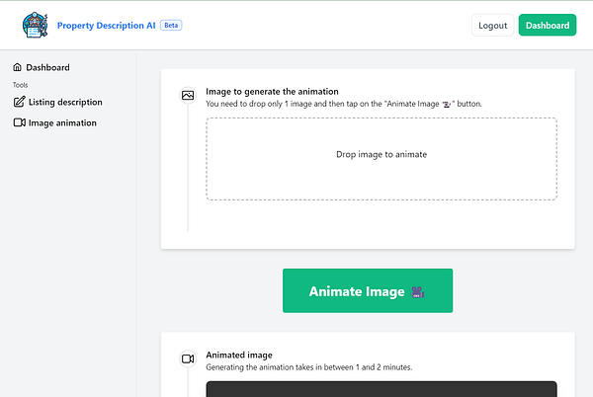Click the dark animated image preview area

pos(381,389)
